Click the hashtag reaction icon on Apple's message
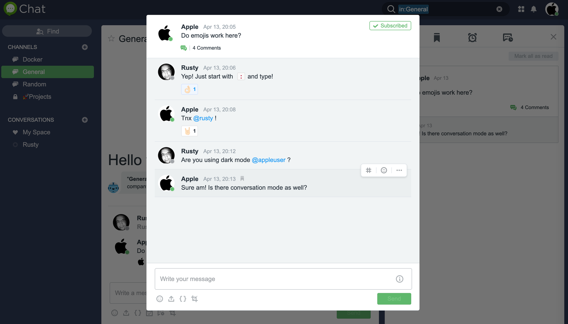 (x=368, y=170)
